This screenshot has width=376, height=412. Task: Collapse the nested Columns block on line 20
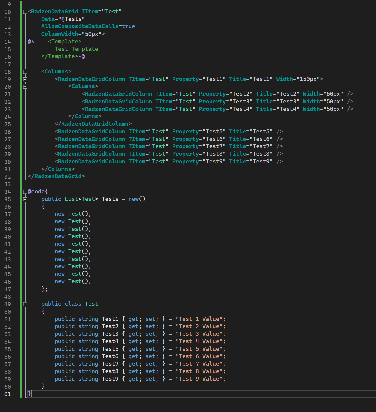25,87
